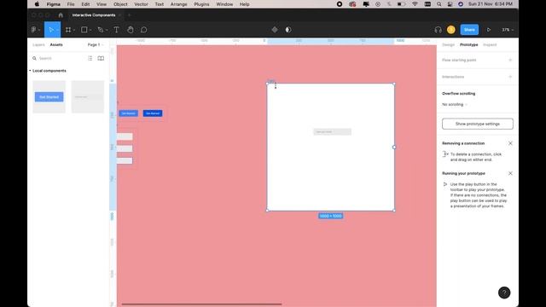This screenshot has height=307, width=546.
Task: Open the View menu
Action: [102, 4]
